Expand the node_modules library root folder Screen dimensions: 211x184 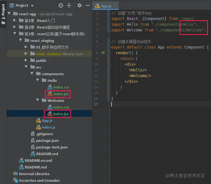pyautogui.click(x=26, y=54)
